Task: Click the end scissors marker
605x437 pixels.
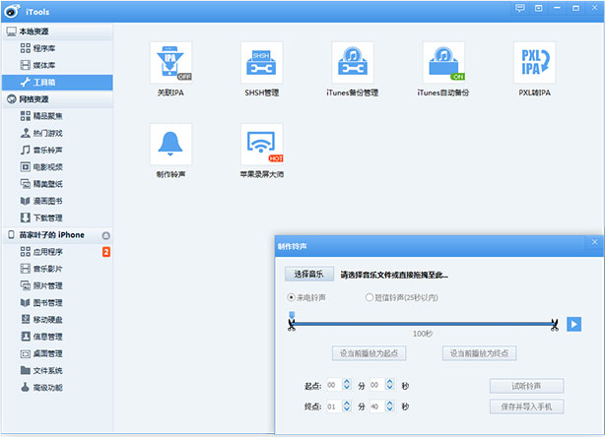Action: 555,325
